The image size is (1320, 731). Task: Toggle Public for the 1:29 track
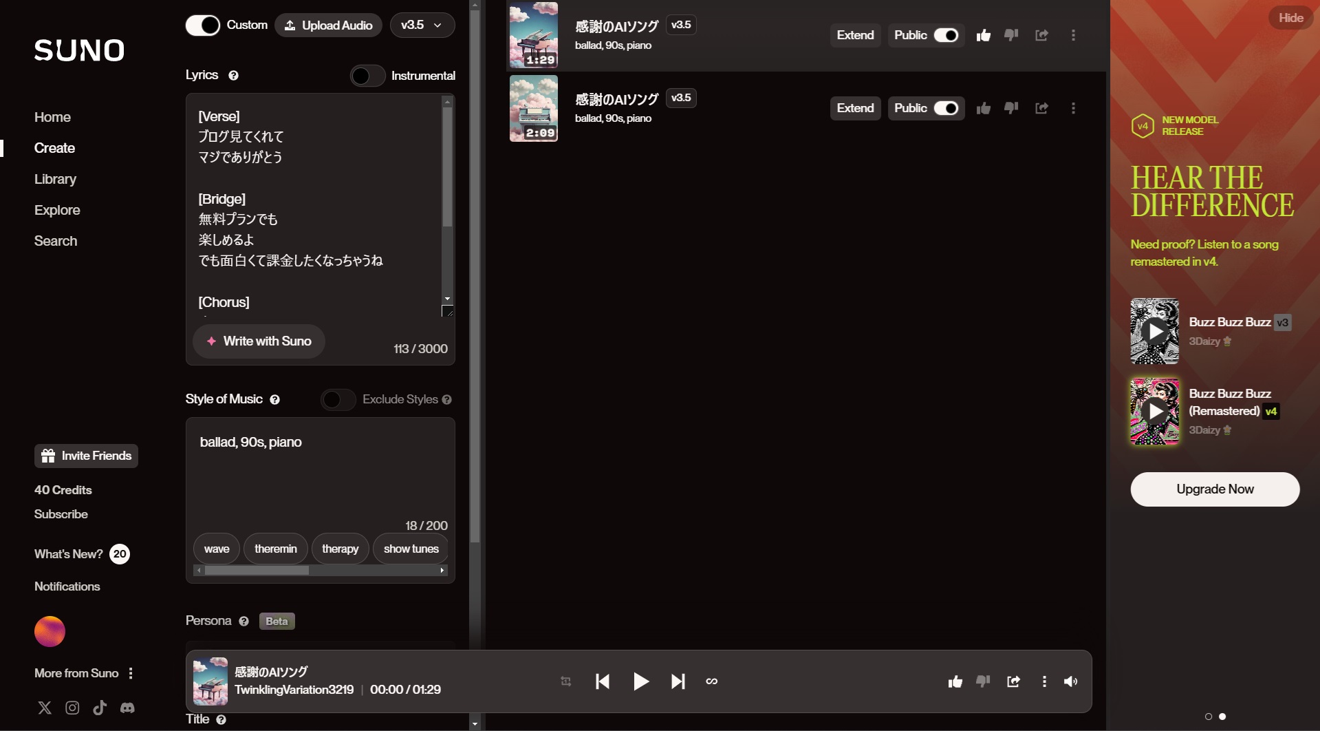coord(946,35)
